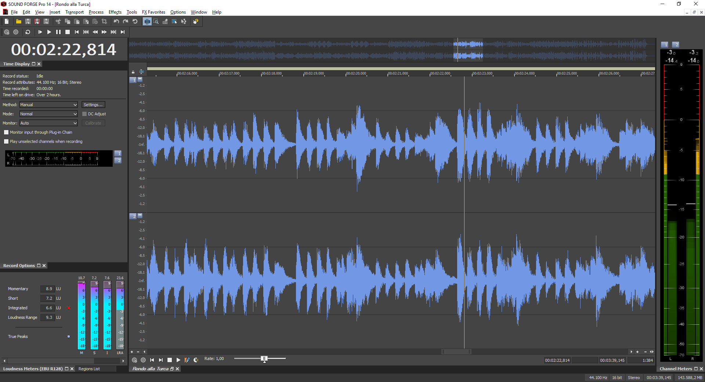Viewport: 705px width, 382px height.
Task: Click the Save As red floppy icon
Action: (37, 22)
